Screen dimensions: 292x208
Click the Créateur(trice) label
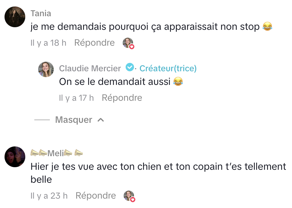(x=168, y=68)
